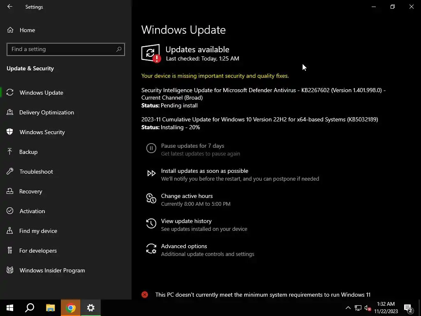Click the 'Installing - 20%' status text
Screen dimensions: 421x316
180,127
